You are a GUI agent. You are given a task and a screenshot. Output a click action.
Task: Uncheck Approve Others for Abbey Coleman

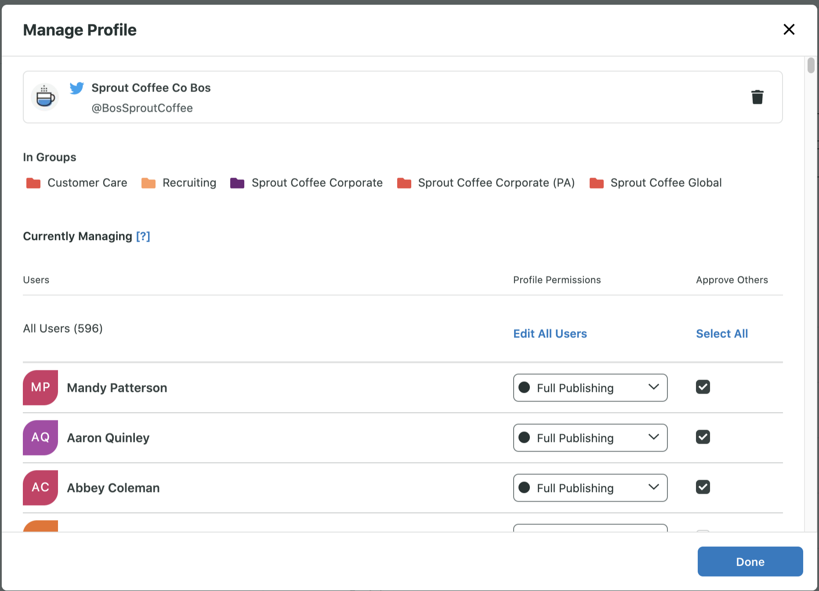tap(703, 487)
